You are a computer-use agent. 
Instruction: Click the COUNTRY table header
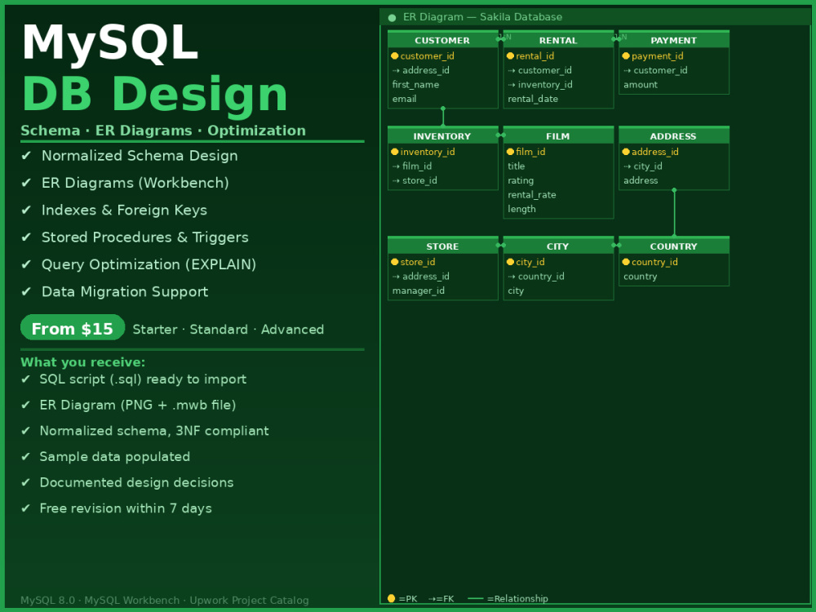click(674, 246)
